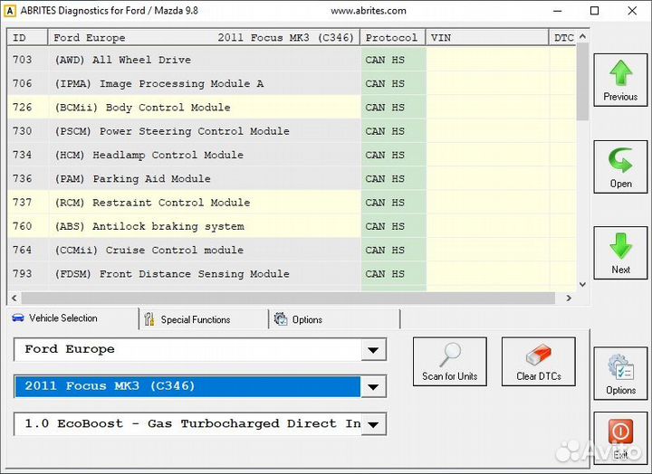Select the (PAM) Parking Aid Module row
The width and height of the screenshot is (652, 474).
(292, 178)
